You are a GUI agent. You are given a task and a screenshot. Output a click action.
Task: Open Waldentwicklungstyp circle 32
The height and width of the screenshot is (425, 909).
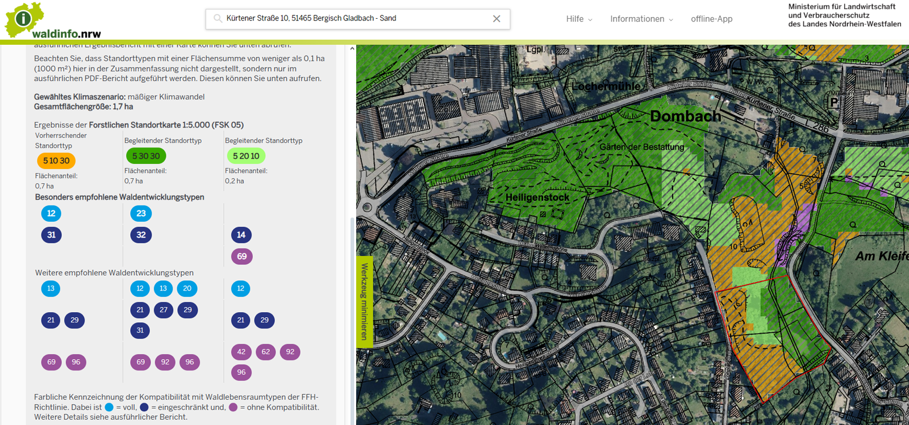click(141, 235)
